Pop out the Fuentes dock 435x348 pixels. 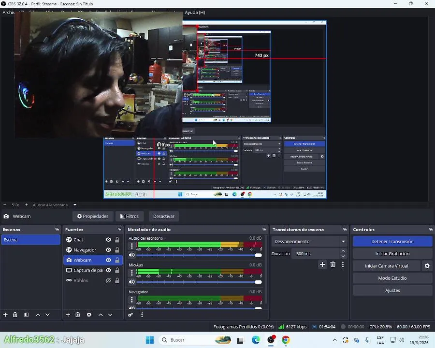119,230
